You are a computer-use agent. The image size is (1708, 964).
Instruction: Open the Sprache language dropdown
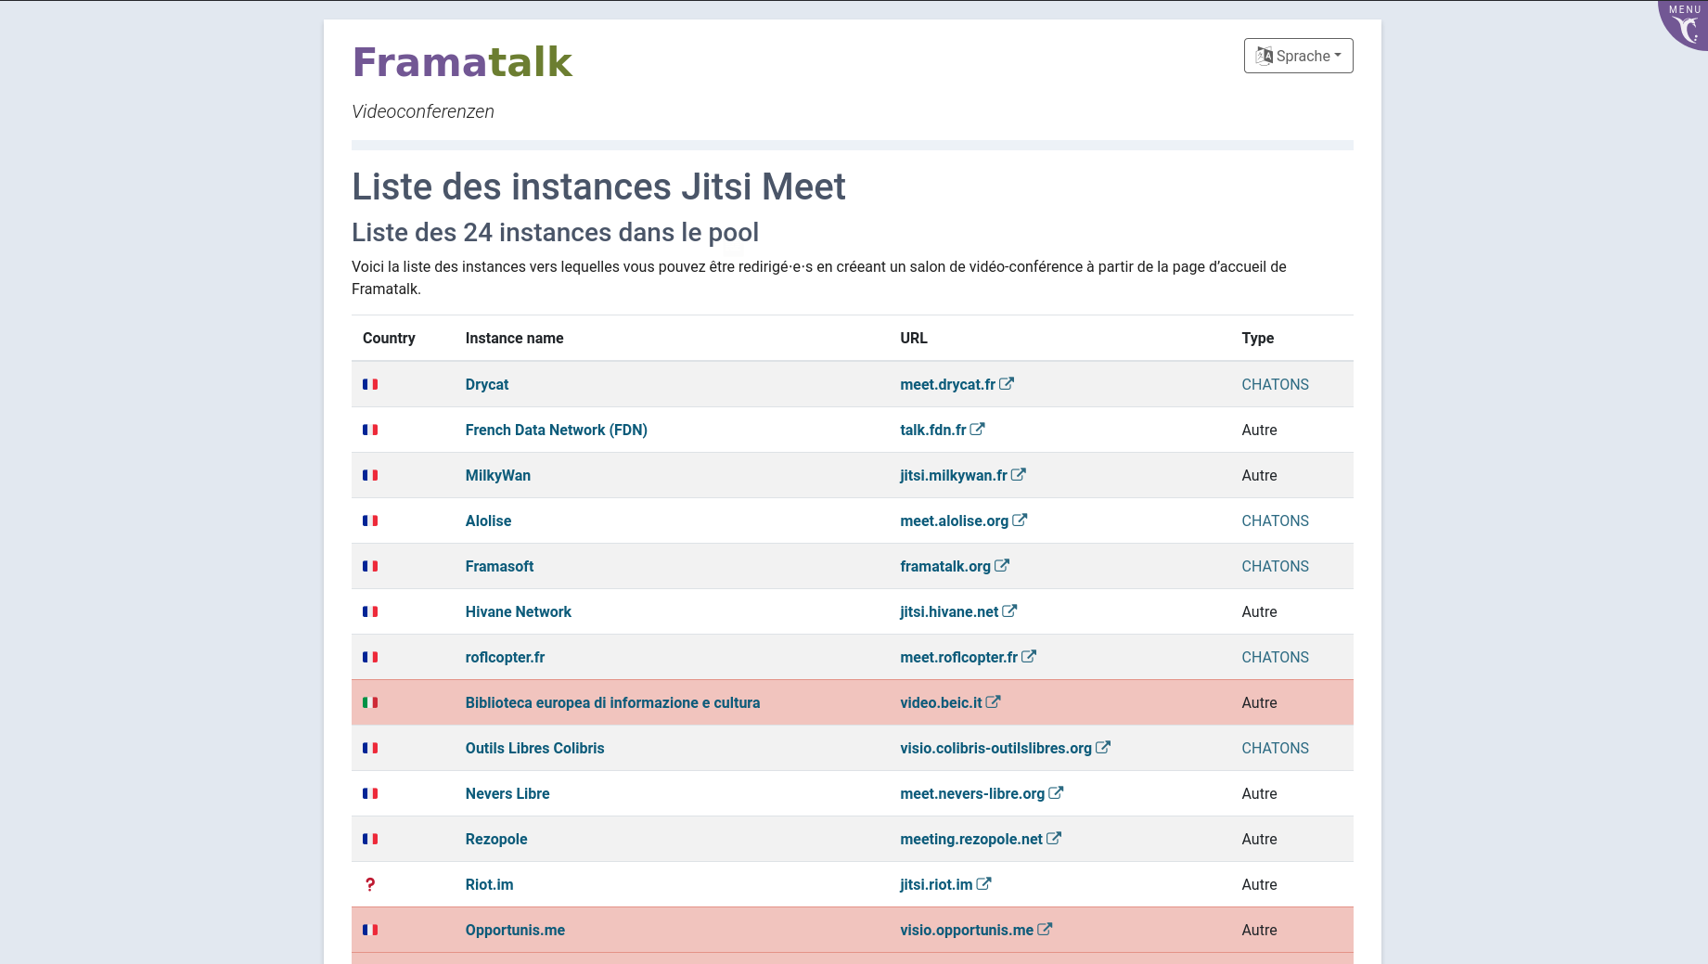tap(1298, 56)
